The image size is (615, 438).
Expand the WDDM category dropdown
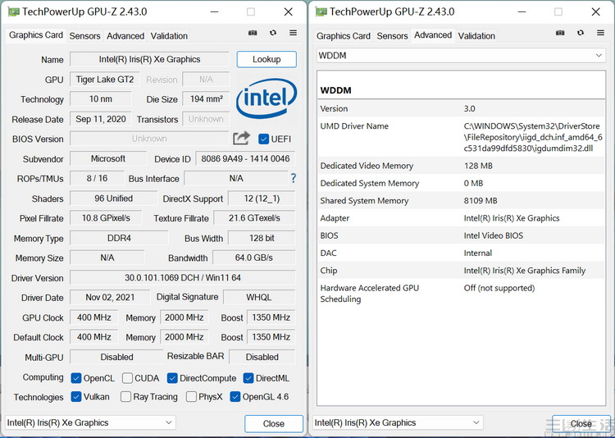pos(461,55)
